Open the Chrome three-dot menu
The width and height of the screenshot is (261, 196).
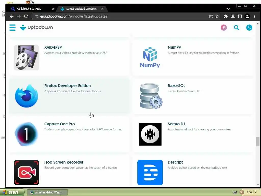tap(254, 16)
